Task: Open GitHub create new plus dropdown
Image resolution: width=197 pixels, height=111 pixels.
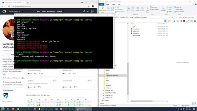Action: (x=88, y=12)
